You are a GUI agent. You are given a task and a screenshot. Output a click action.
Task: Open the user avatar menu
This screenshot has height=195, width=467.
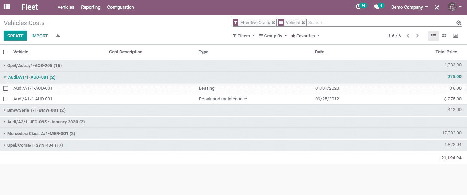pos(455,7)
